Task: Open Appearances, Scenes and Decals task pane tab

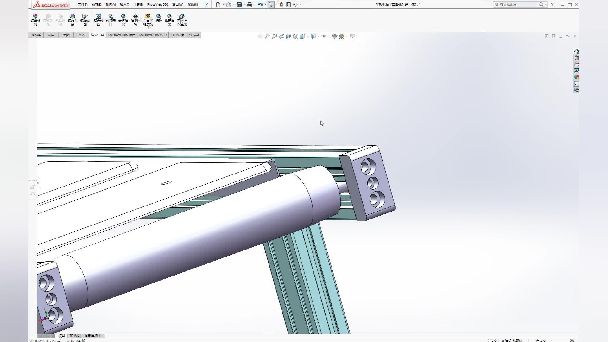Action: [x=576, y=77]
